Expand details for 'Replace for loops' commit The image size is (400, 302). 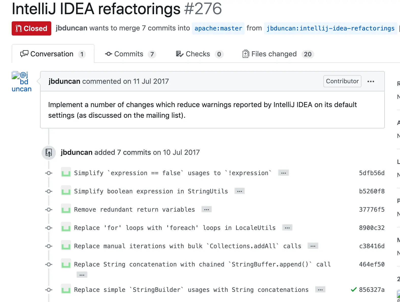click(x=287, y=228)
